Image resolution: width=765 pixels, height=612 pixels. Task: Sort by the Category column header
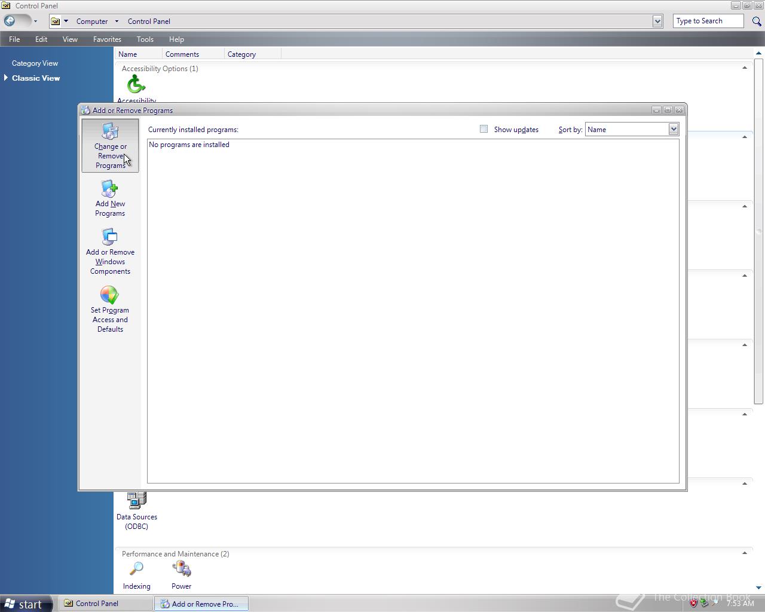click(x=252, y=54)
